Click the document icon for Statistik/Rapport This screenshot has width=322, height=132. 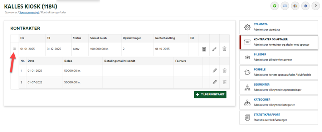247,118
